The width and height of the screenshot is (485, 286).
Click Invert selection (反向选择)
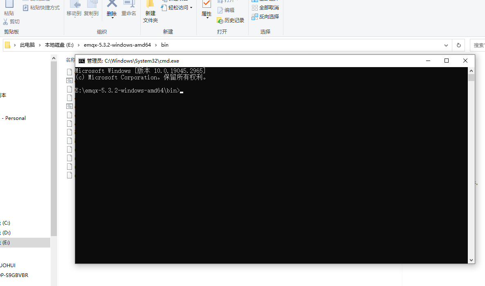pyautogui.click(x=265, y=17)
